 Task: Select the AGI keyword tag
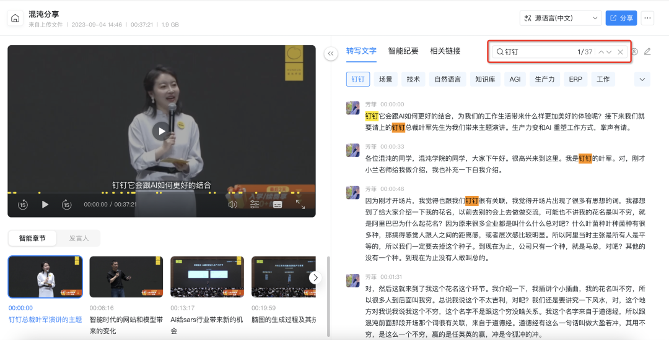(515, 79)
